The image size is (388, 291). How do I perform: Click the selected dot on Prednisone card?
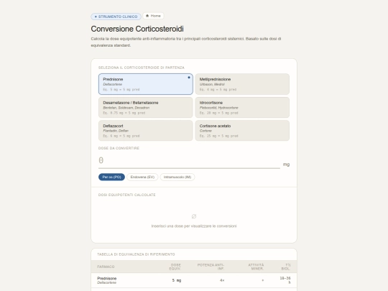[189, 78]
